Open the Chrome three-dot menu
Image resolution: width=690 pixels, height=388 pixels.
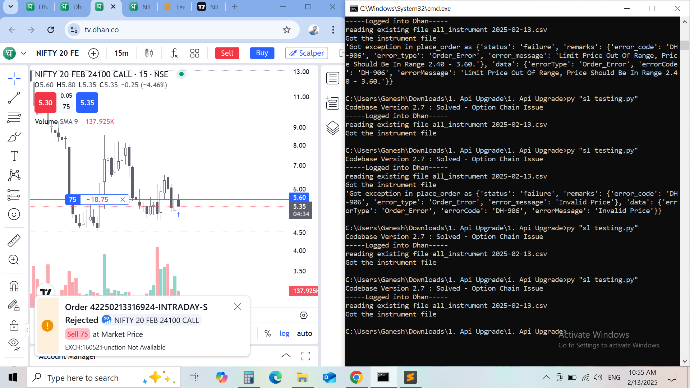coord(333,30)
